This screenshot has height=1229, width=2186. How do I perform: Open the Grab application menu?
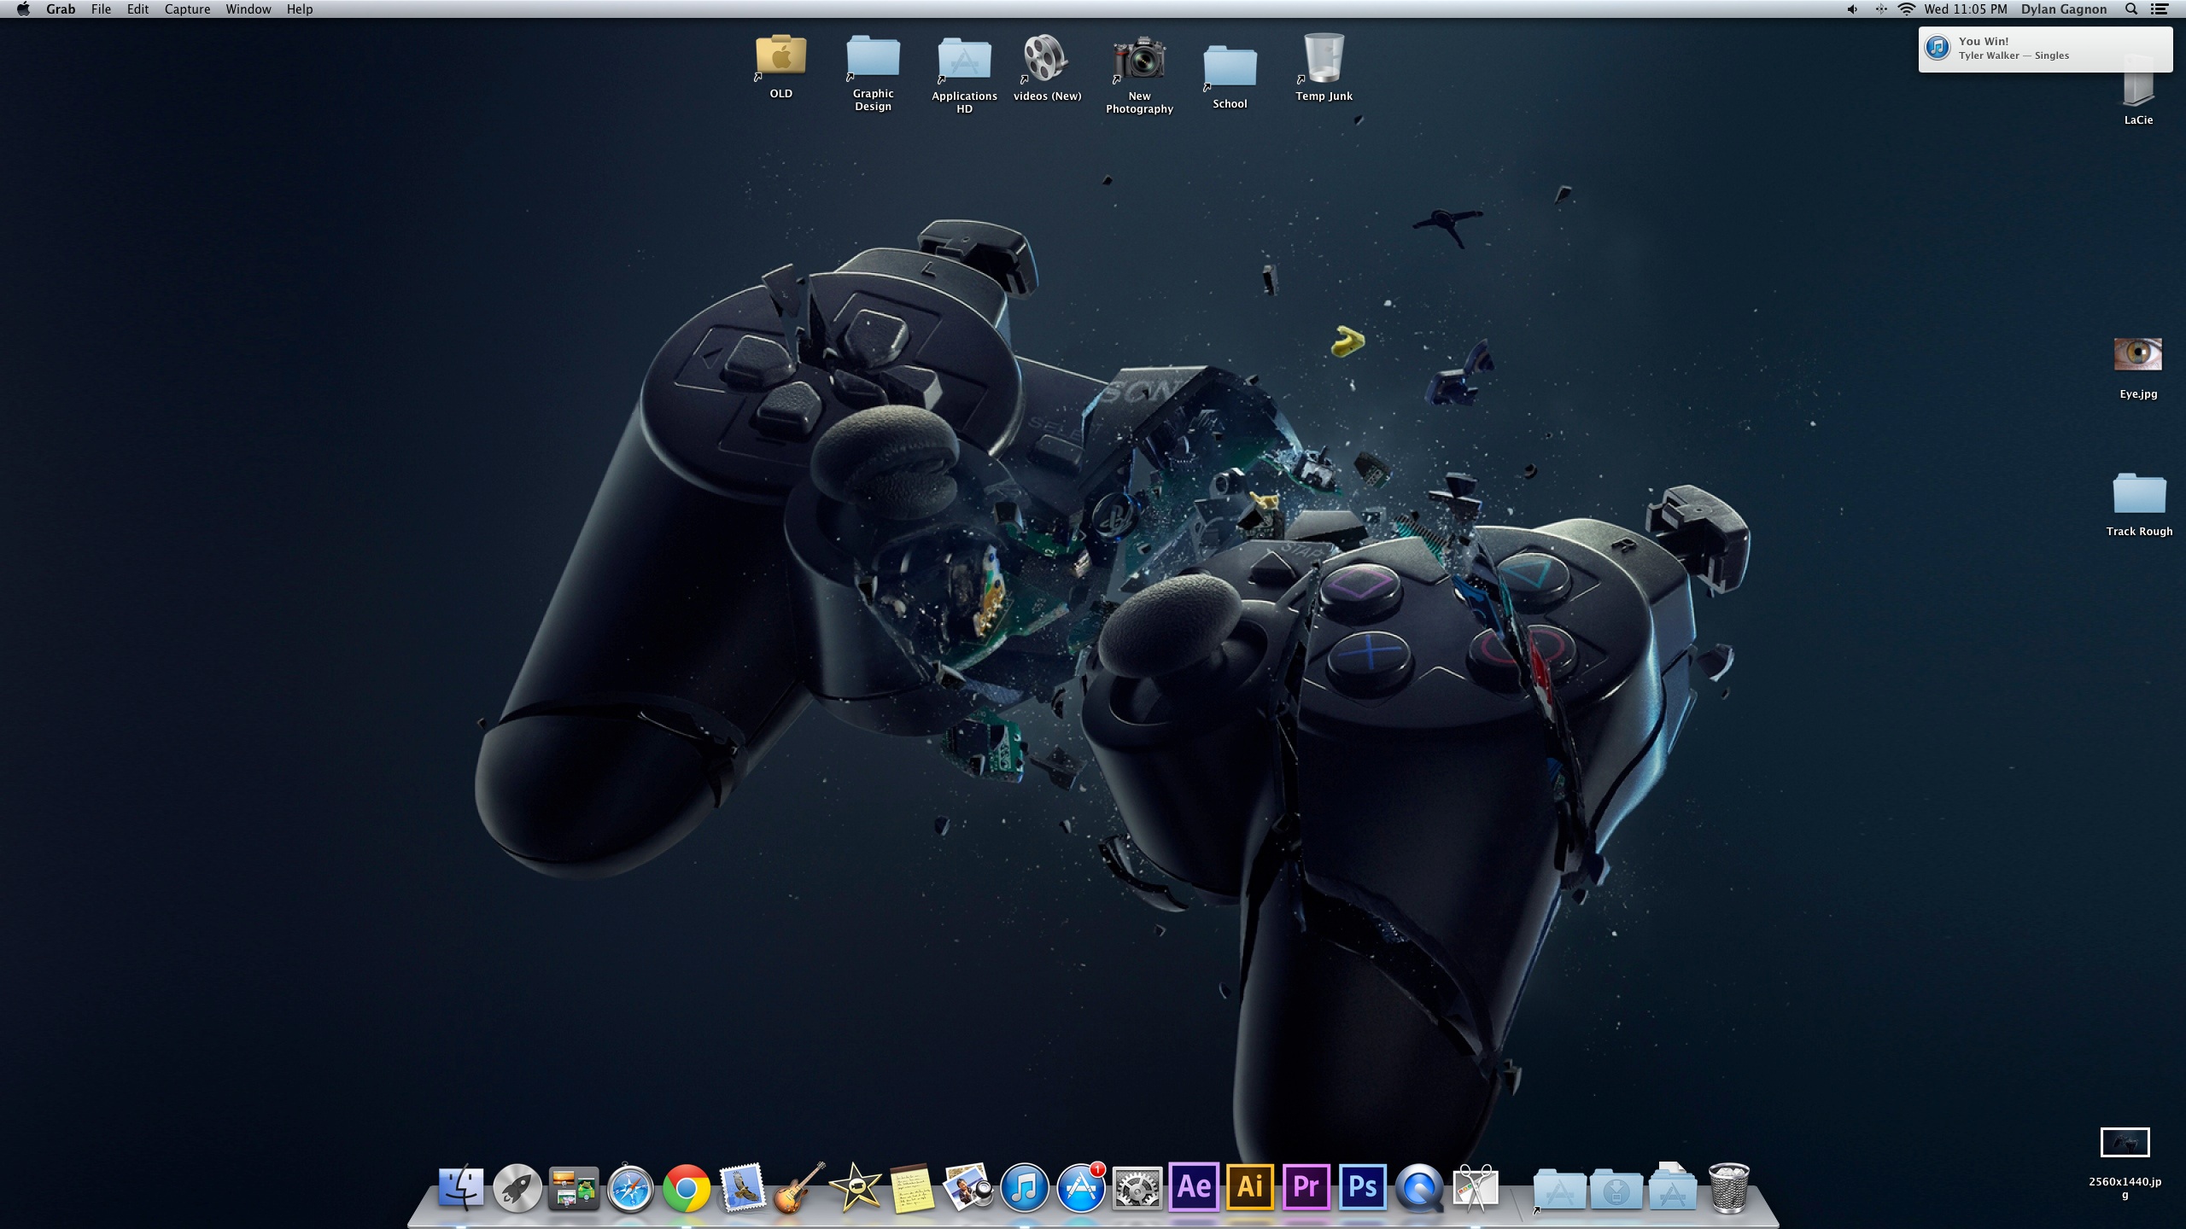click(61, 9)
